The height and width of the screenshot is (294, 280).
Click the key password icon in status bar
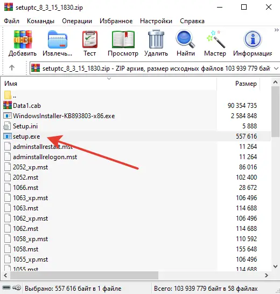[17, 288]
